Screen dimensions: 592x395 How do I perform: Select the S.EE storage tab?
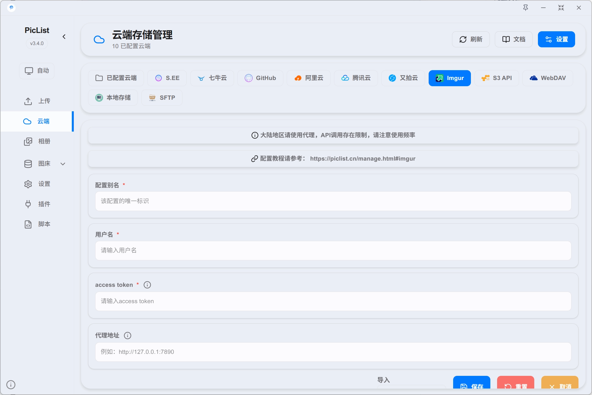(x=167, y=78)
